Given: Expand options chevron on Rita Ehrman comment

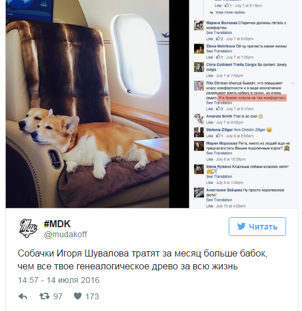Looking at the screenshot, I should coord(293,83).
